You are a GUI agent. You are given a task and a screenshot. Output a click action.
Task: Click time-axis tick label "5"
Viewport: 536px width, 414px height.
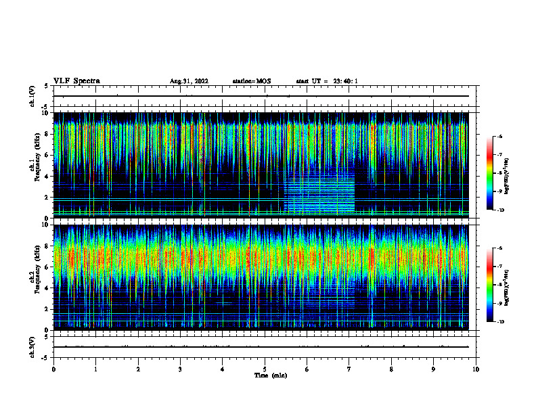click(265, 369)
